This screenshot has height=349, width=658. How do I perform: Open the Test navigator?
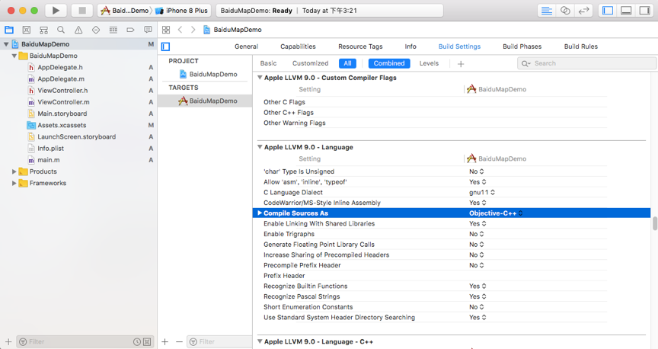pos(96,30)
